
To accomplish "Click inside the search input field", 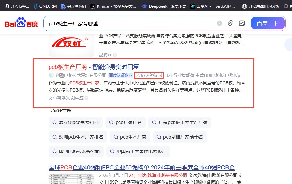I will tap(129, 24).
